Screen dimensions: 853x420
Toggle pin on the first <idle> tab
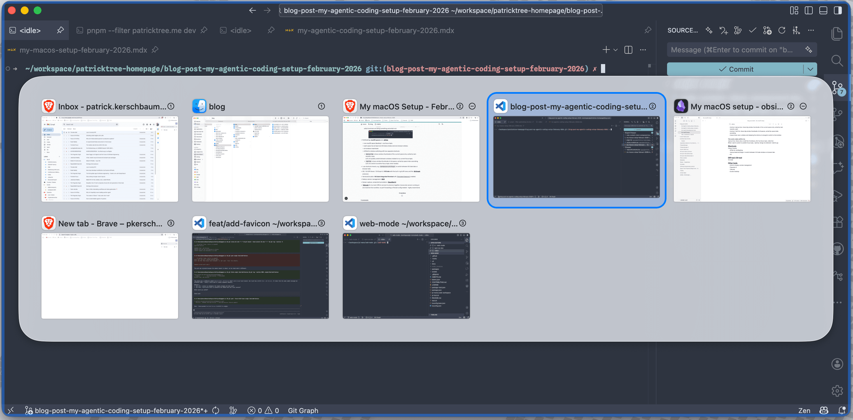60,30
